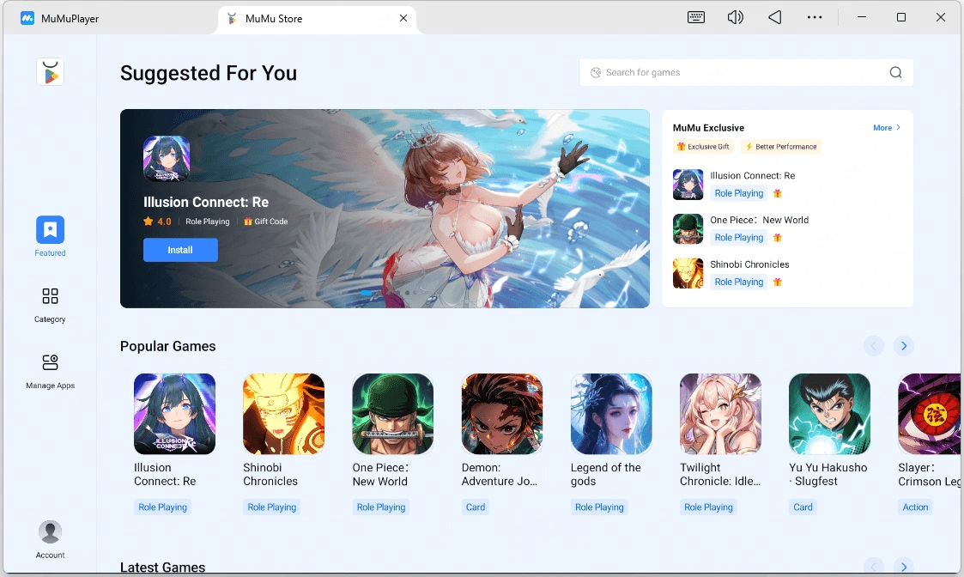Close the MuMu Store tab
Viewport: 964px width, 577px height.
pyautogui.click(x=403, y=18)
